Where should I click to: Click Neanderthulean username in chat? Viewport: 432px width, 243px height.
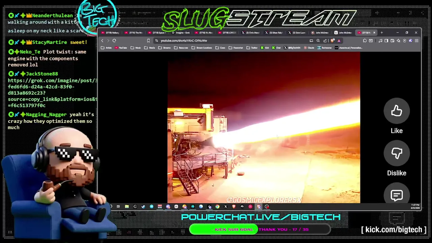tap(52, 16)
